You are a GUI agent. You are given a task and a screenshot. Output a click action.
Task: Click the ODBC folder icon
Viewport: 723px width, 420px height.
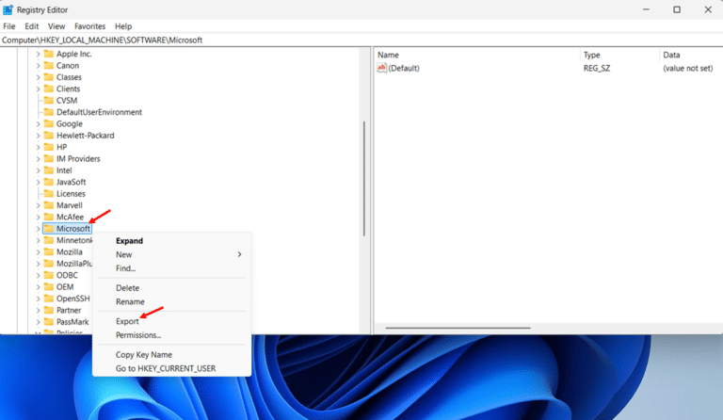click(x=48, y=275)
